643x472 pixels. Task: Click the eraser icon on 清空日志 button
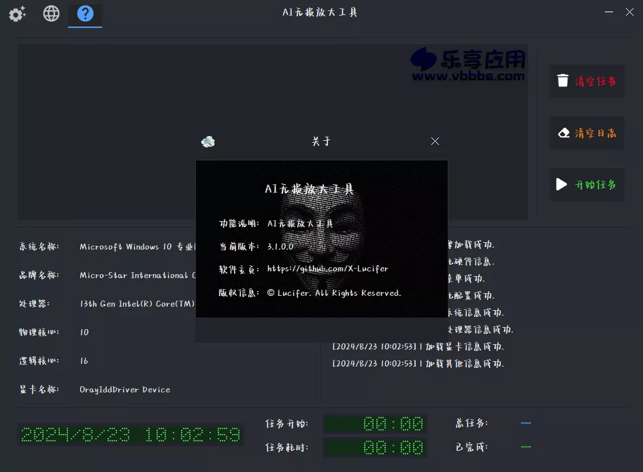pos(563,133)
